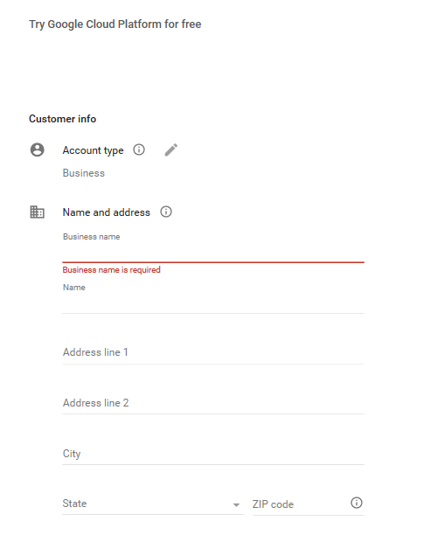
Task: Click the ZIP code info icon
Action: coord(357,503)
